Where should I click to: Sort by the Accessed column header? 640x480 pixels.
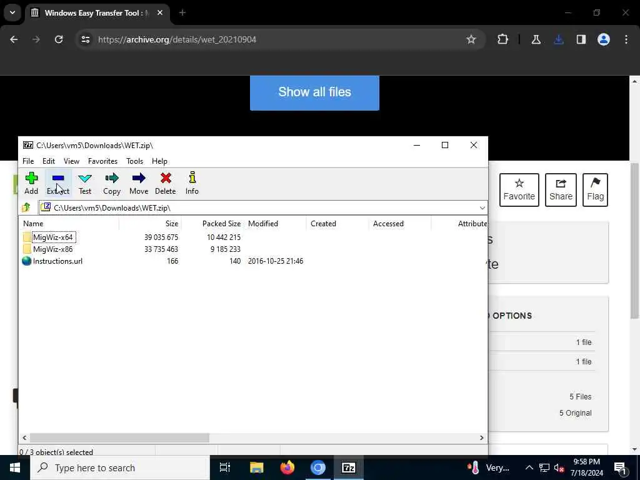click(400, 224)
